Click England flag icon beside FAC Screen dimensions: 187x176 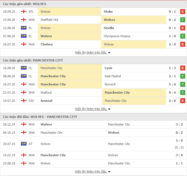tap(24, 101)
